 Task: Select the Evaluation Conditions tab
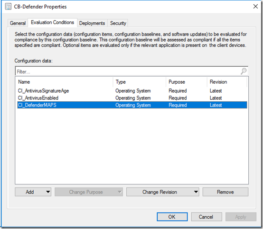[x=53, y=22]
